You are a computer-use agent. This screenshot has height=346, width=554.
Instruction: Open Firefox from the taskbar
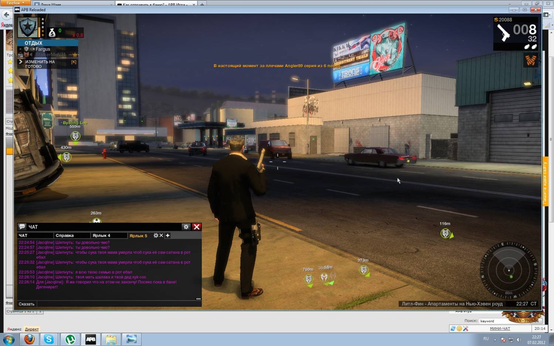[x=30, y=339]
